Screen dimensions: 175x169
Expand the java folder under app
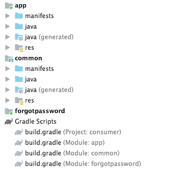point(7,26)
